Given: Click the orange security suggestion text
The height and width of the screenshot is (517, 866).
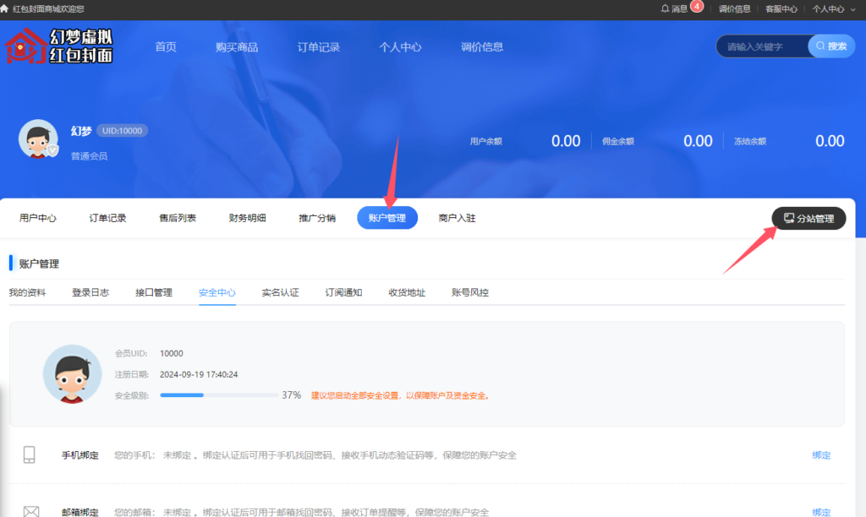Looking at the screenshot, I should pos(401,395).
